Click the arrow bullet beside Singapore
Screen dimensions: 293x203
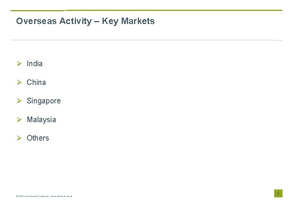[x=19, y=101]
